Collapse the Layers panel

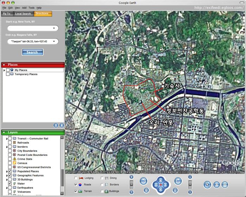(4, 132)
